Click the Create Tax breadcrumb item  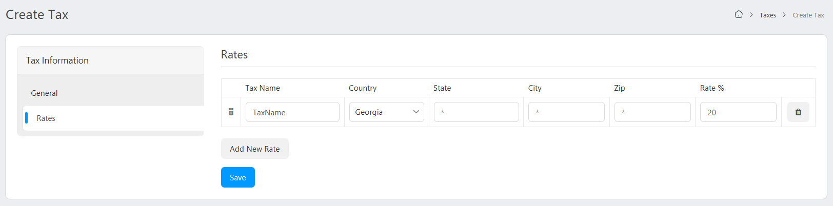[808, 15]
